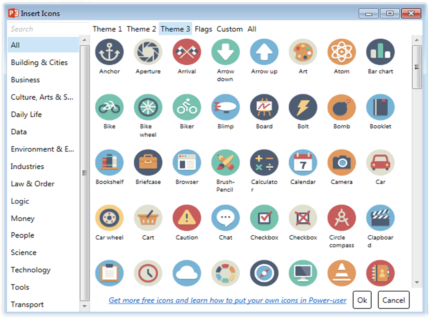Select the Calculator icon
This screenshot has height=318, width=430.
tap(264, 163)
